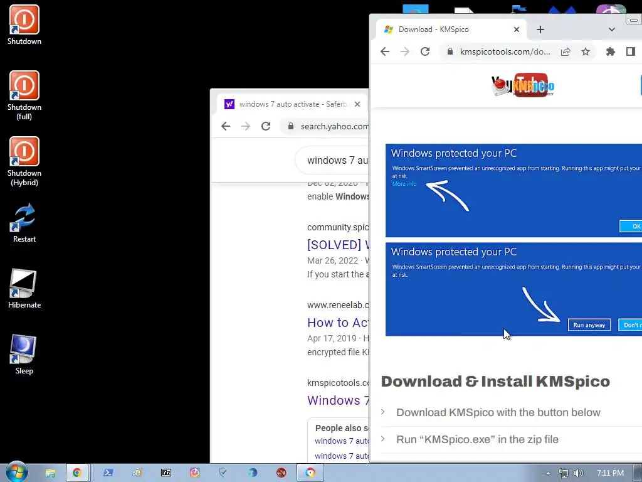Viewport: 642px width, 482px height.
Task: Open the Windows Start menu
Action: click(x=16, y=473)
